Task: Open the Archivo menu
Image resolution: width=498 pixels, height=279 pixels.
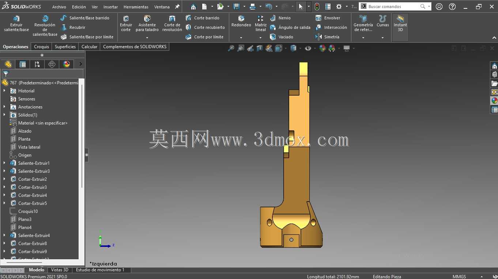Action: point(59,7)
